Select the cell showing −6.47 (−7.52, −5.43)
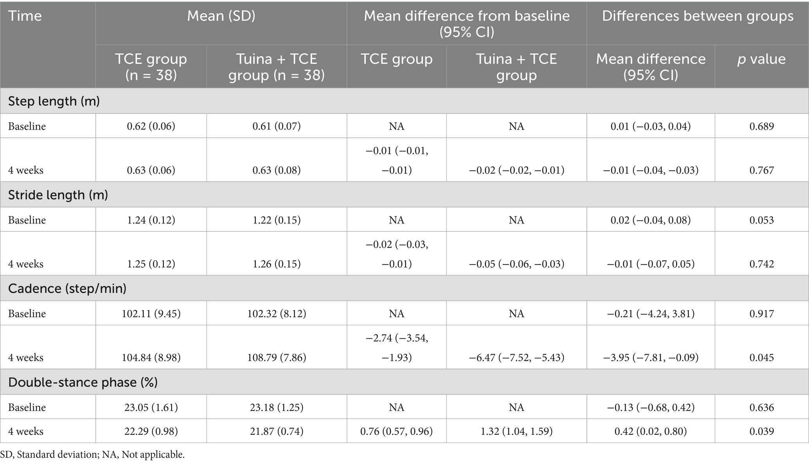 [x=516, y=357]
